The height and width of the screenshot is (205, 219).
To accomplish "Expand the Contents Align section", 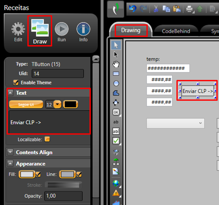I will point(10,152).
